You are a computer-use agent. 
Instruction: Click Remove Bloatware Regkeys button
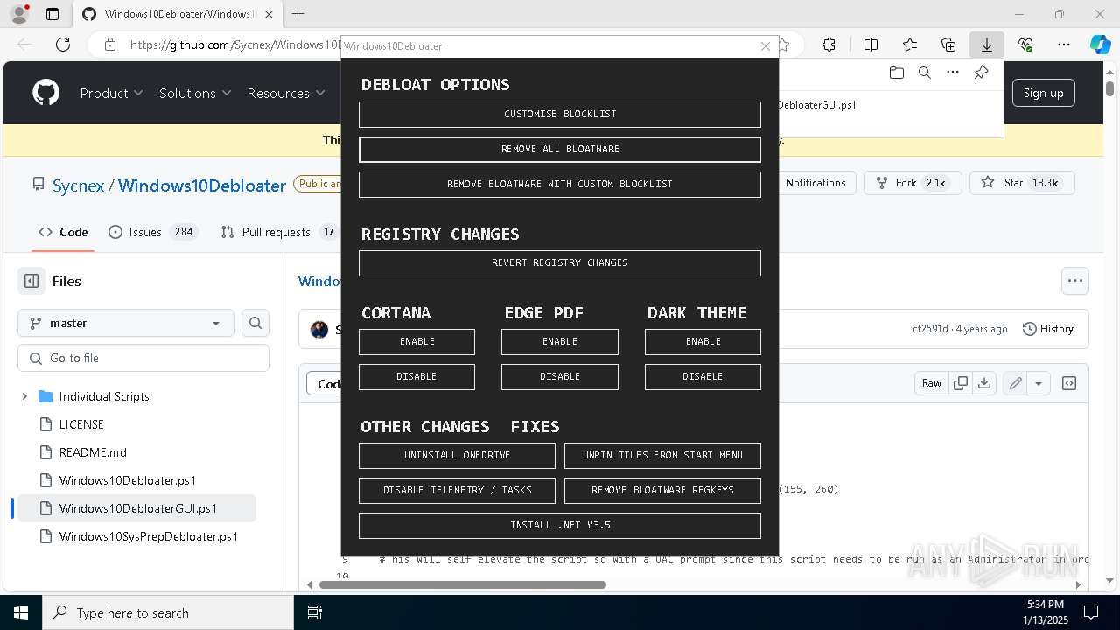[x=662, y=491]
